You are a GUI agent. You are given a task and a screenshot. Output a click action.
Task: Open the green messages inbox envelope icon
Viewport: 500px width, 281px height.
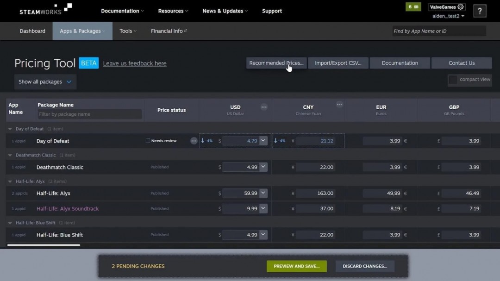click(413, 6)
